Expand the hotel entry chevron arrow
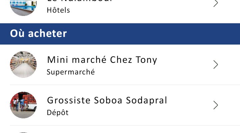This screenshot has width=240, height=133. point(216,3)
